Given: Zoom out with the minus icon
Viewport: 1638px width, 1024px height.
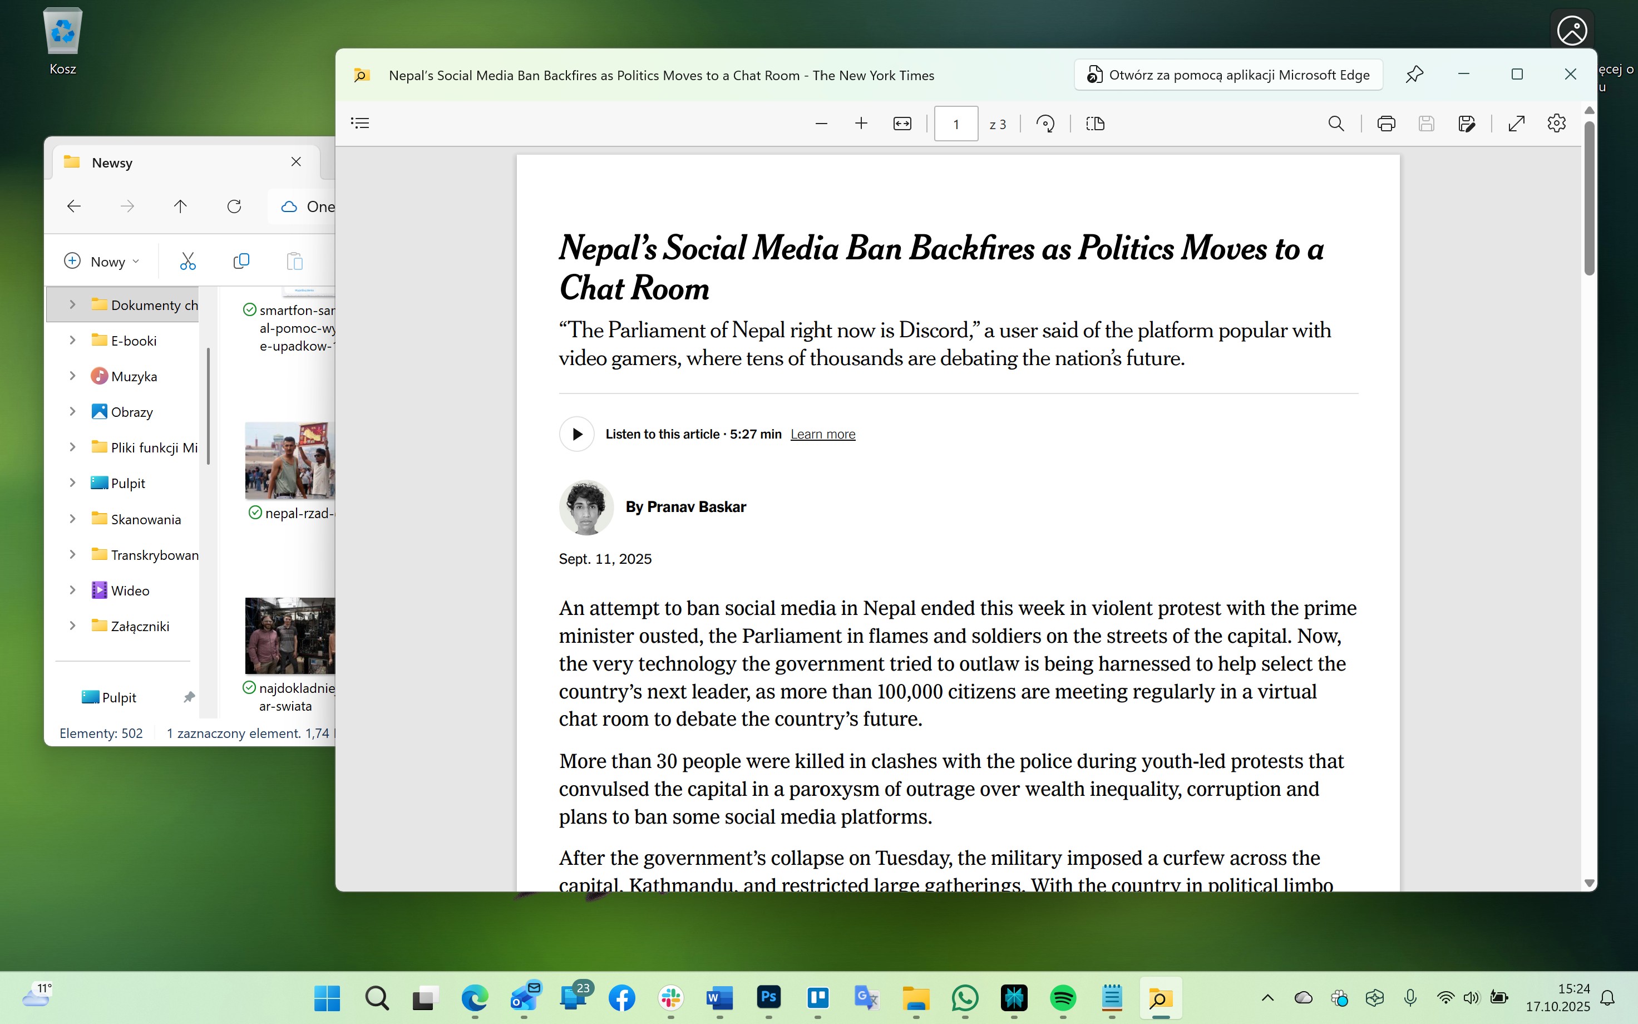Looking at the screenshot, I should [x=821, y=123].
